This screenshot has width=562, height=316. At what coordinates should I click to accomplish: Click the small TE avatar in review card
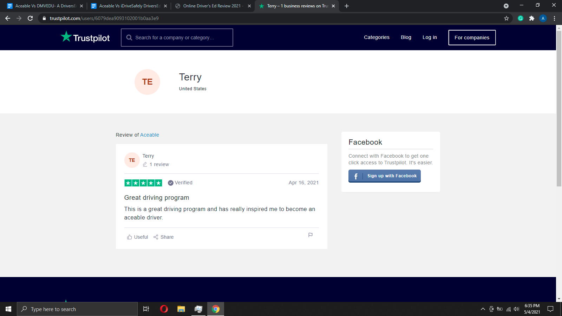click(x=132, y=160)
